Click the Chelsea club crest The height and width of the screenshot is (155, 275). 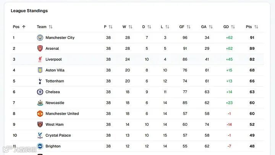tap(40, 92)
